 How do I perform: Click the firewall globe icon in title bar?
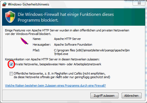[4, 4]
